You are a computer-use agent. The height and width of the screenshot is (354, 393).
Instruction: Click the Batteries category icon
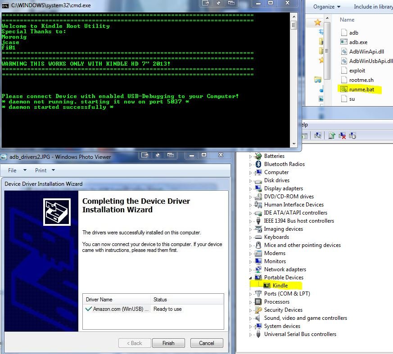click(258, 156)
